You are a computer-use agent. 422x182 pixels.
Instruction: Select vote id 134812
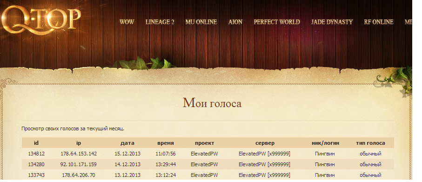pos(36,154)
